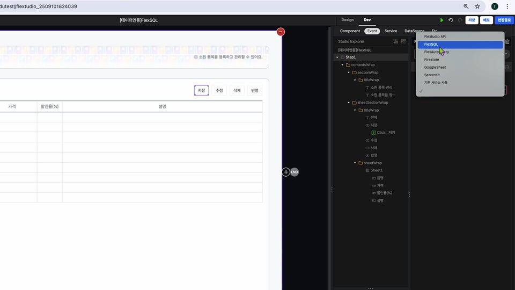
Task: Redo the action in the top toolbar
Action: pyautogui.click(x=460, y=20)
